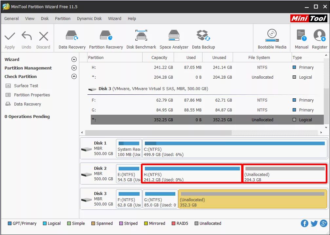Click the Surface Test link
Viewport: 330px width, 235px height.
(26, 86)
